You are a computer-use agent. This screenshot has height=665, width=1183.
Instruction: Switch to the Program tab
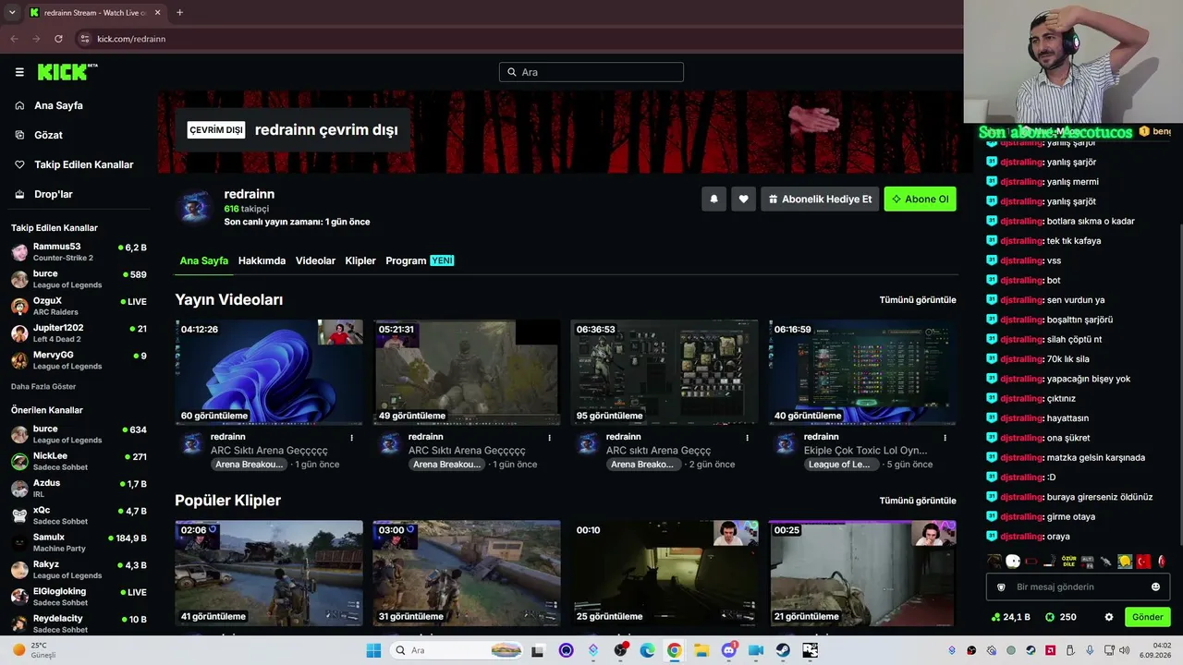(420, 260)
